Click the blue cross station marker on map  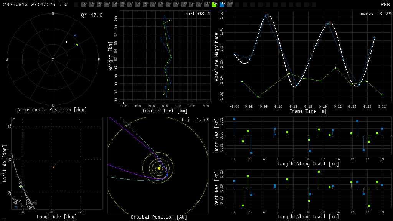point(16,207)
